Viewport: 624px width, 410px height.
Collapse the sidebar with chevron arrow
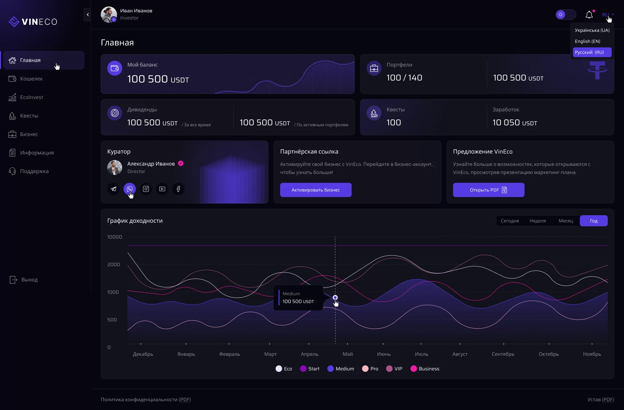[x=87, y=15]
